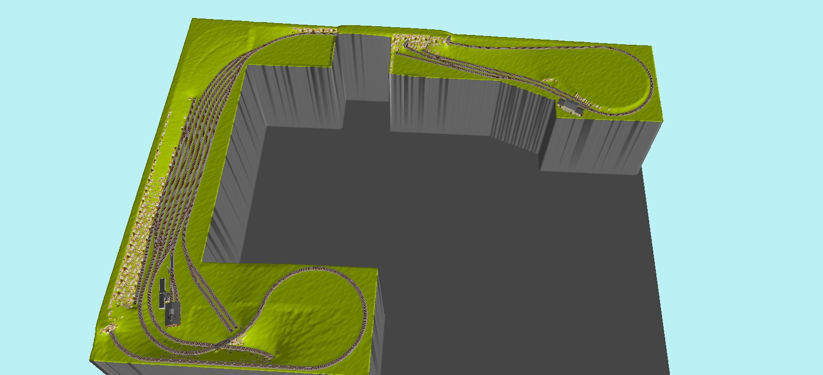Select the dark gray building at bottom left
Image resolution: width=823 pixels, height=375 pixels.
(x=173, y=313)
